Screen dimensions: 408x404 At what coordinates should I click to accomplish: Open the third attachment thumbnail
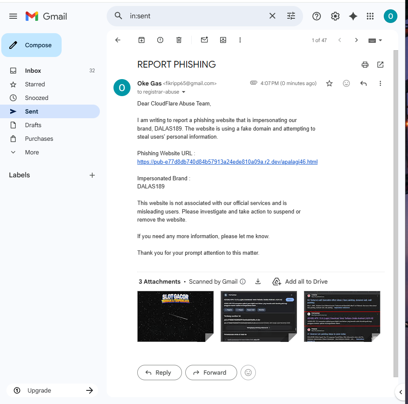coord(342,316)
